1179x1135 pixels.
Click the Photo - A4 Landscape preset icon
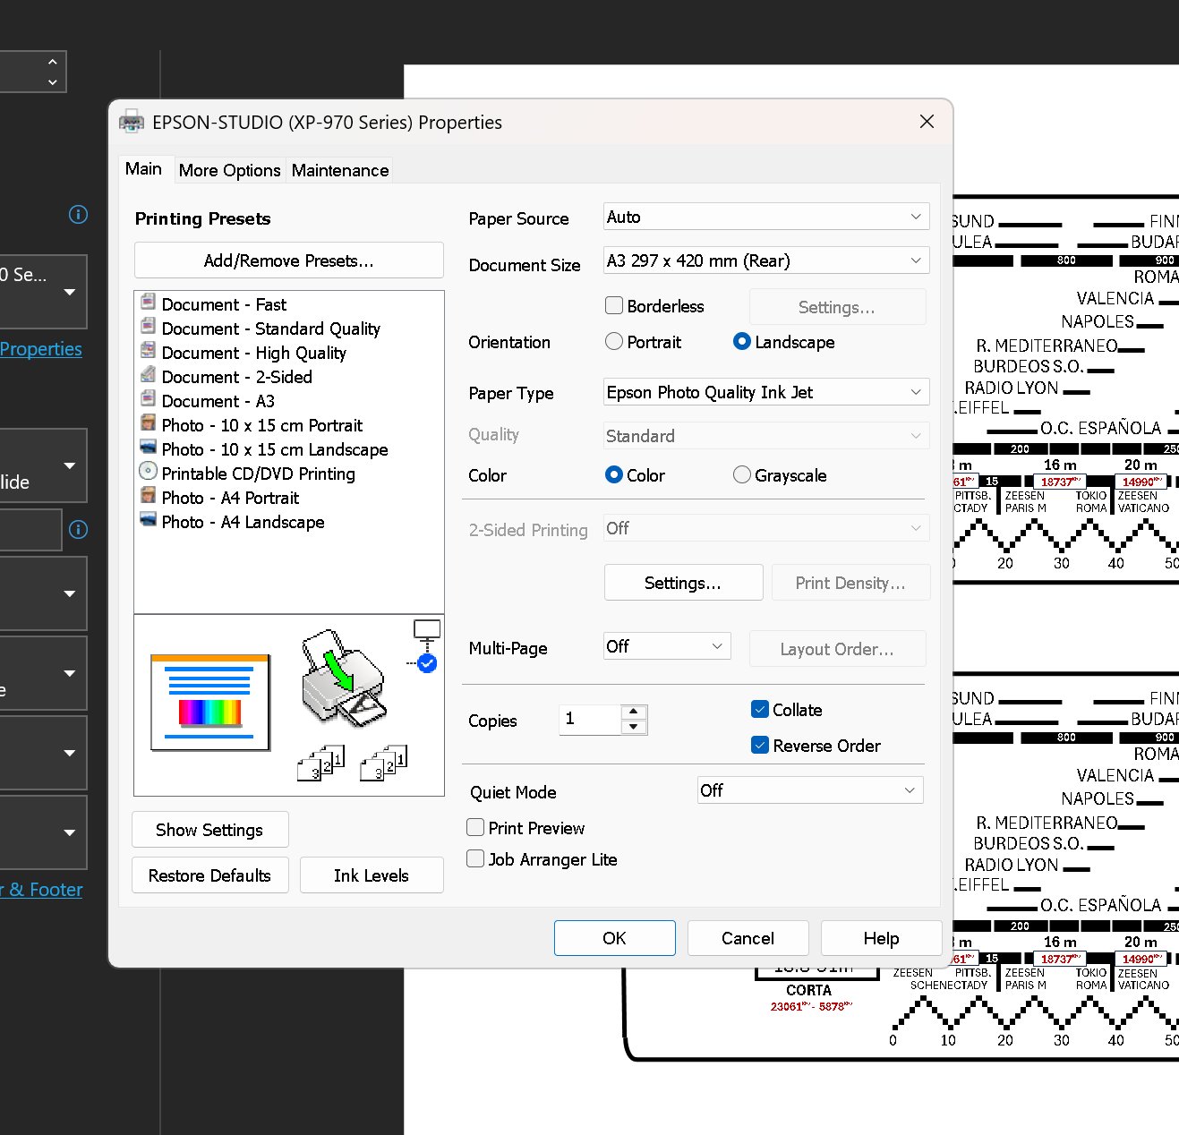(149, 521)
